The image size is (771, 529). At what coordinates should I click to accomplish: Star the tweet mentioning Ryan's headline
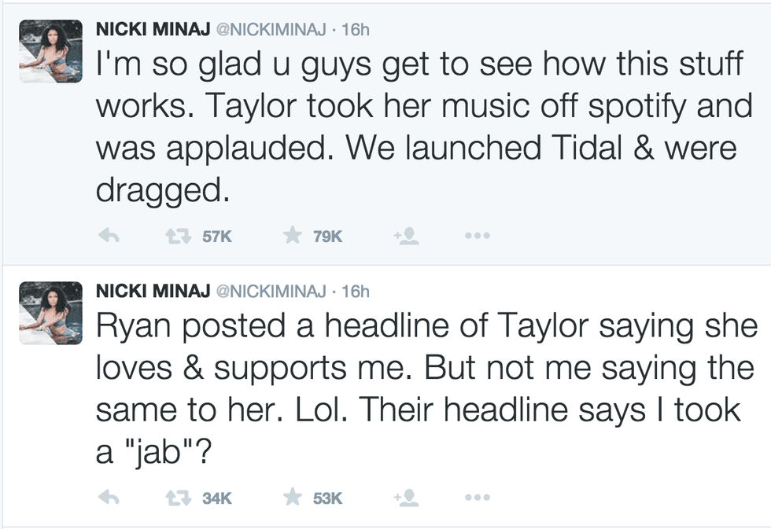(293, 497)
